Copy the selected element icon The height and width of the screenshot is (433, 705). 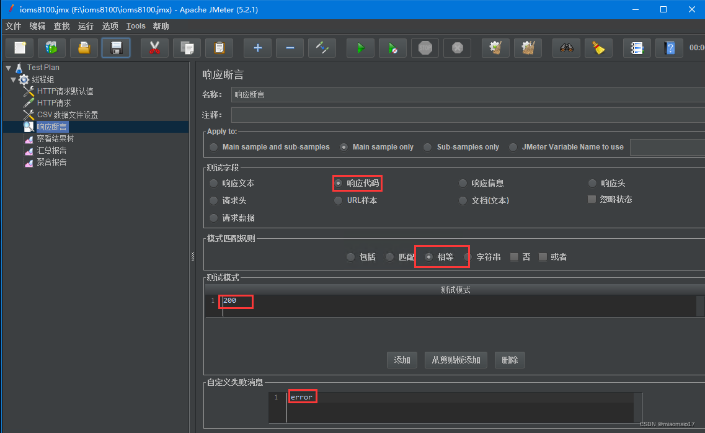coord(187,48)
